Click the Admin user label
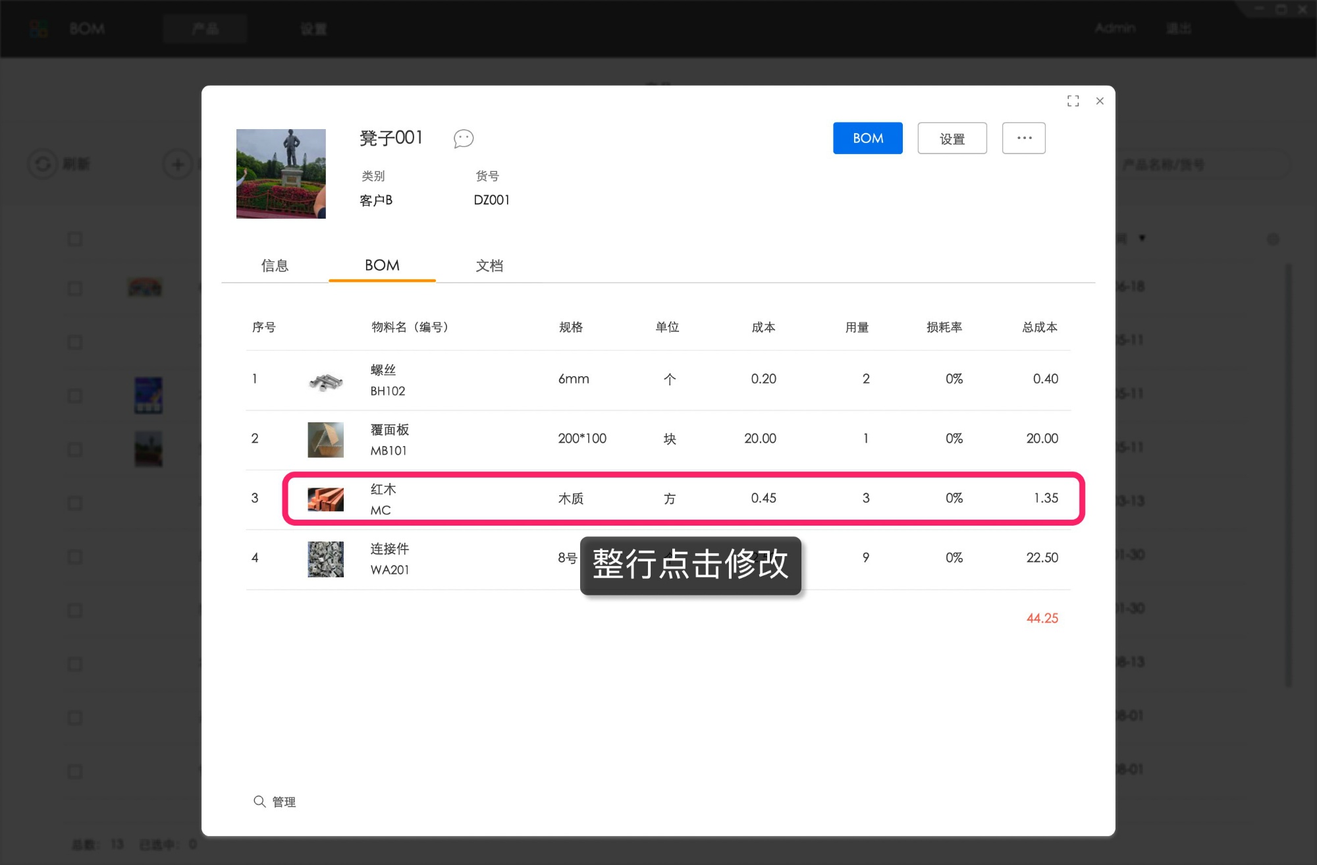1317x865 pixels. pyautogui.click(x=1115, y=28)
